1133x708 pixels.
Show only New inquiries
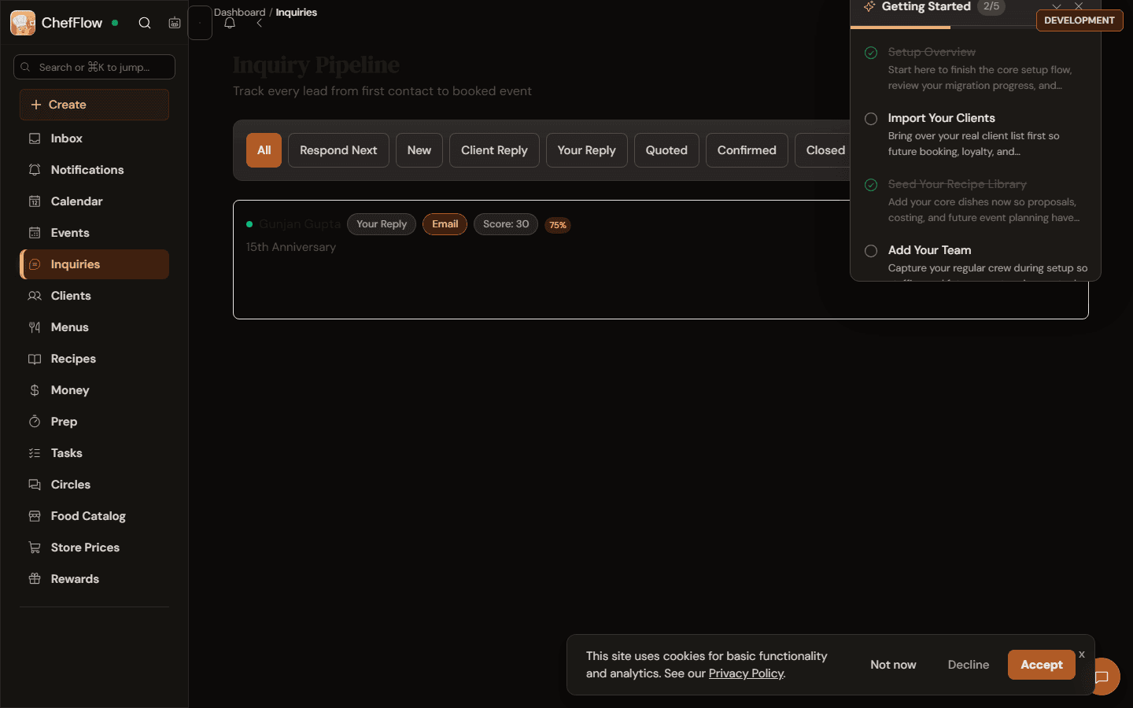point(419,150)
